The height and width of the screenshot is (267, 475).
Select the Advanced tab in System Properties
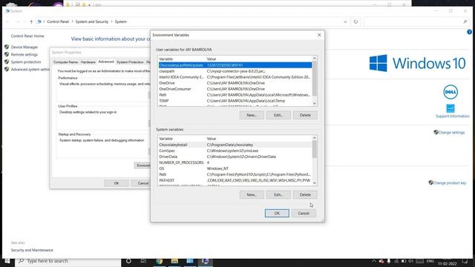(106, 62)
